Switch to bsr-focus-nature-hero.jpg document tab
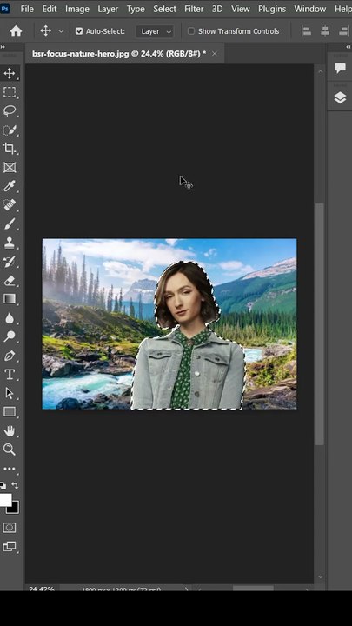 pyautogui.click(x=119, y=54)
